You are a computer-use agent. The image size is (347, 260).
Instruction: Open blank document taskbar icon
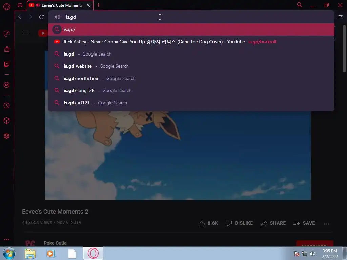72,254
